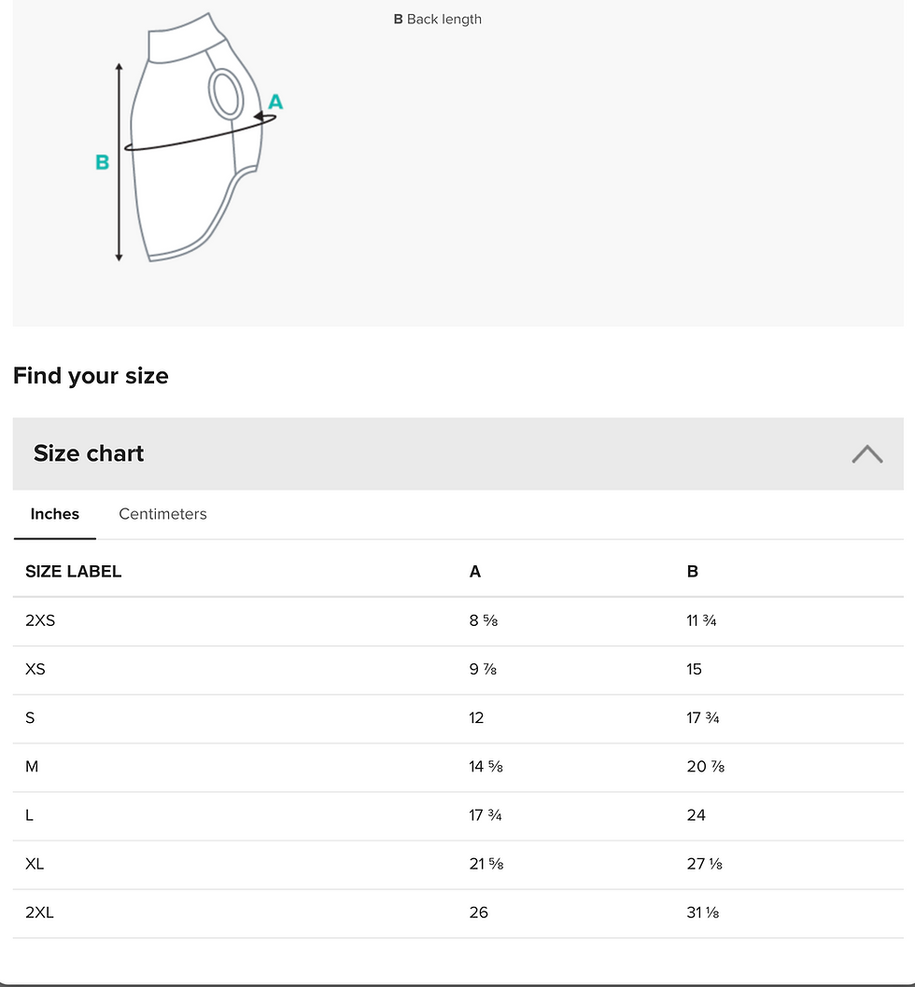The height and width of the screenshot is (987, 915).
Task: Click the SIZE LABEL column header
Action: [x=73, y=572]
